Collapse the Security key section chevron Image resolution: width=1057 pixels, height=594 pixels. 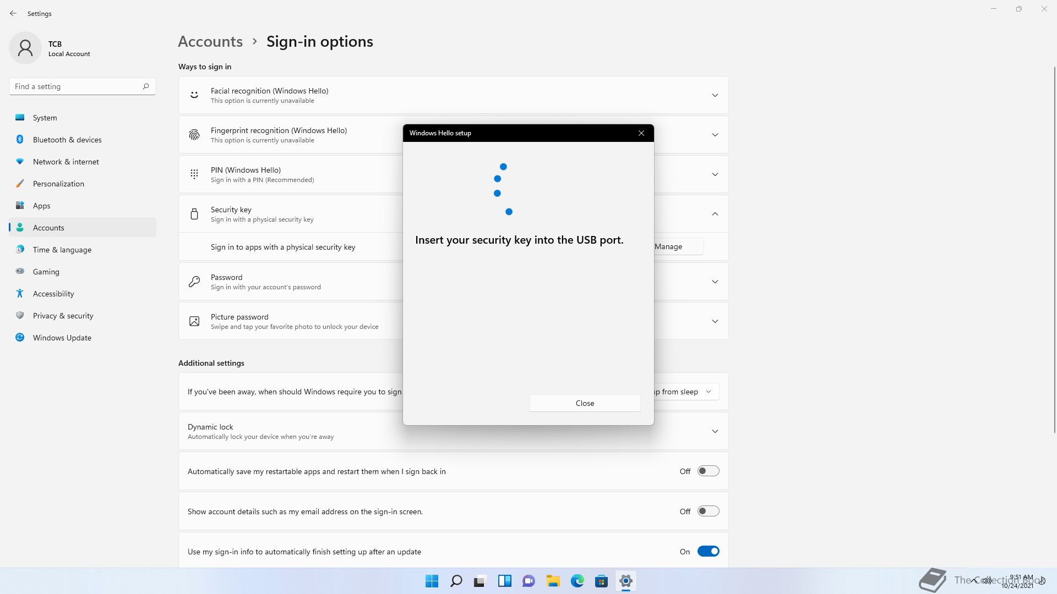point(715,214)
